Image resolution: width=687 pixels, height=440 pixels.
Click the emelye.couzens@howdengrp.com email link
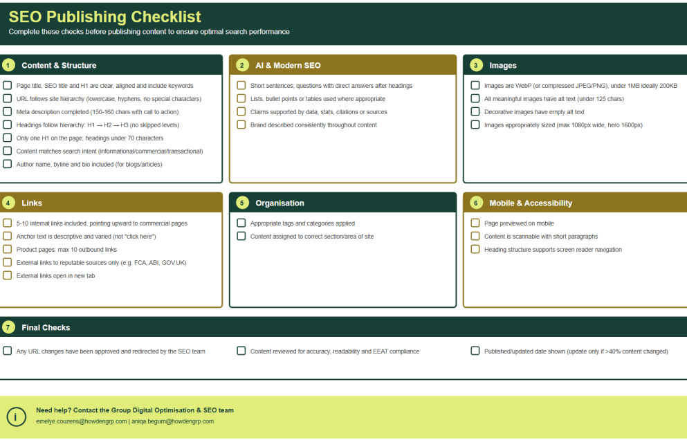[x=81, y=421]
